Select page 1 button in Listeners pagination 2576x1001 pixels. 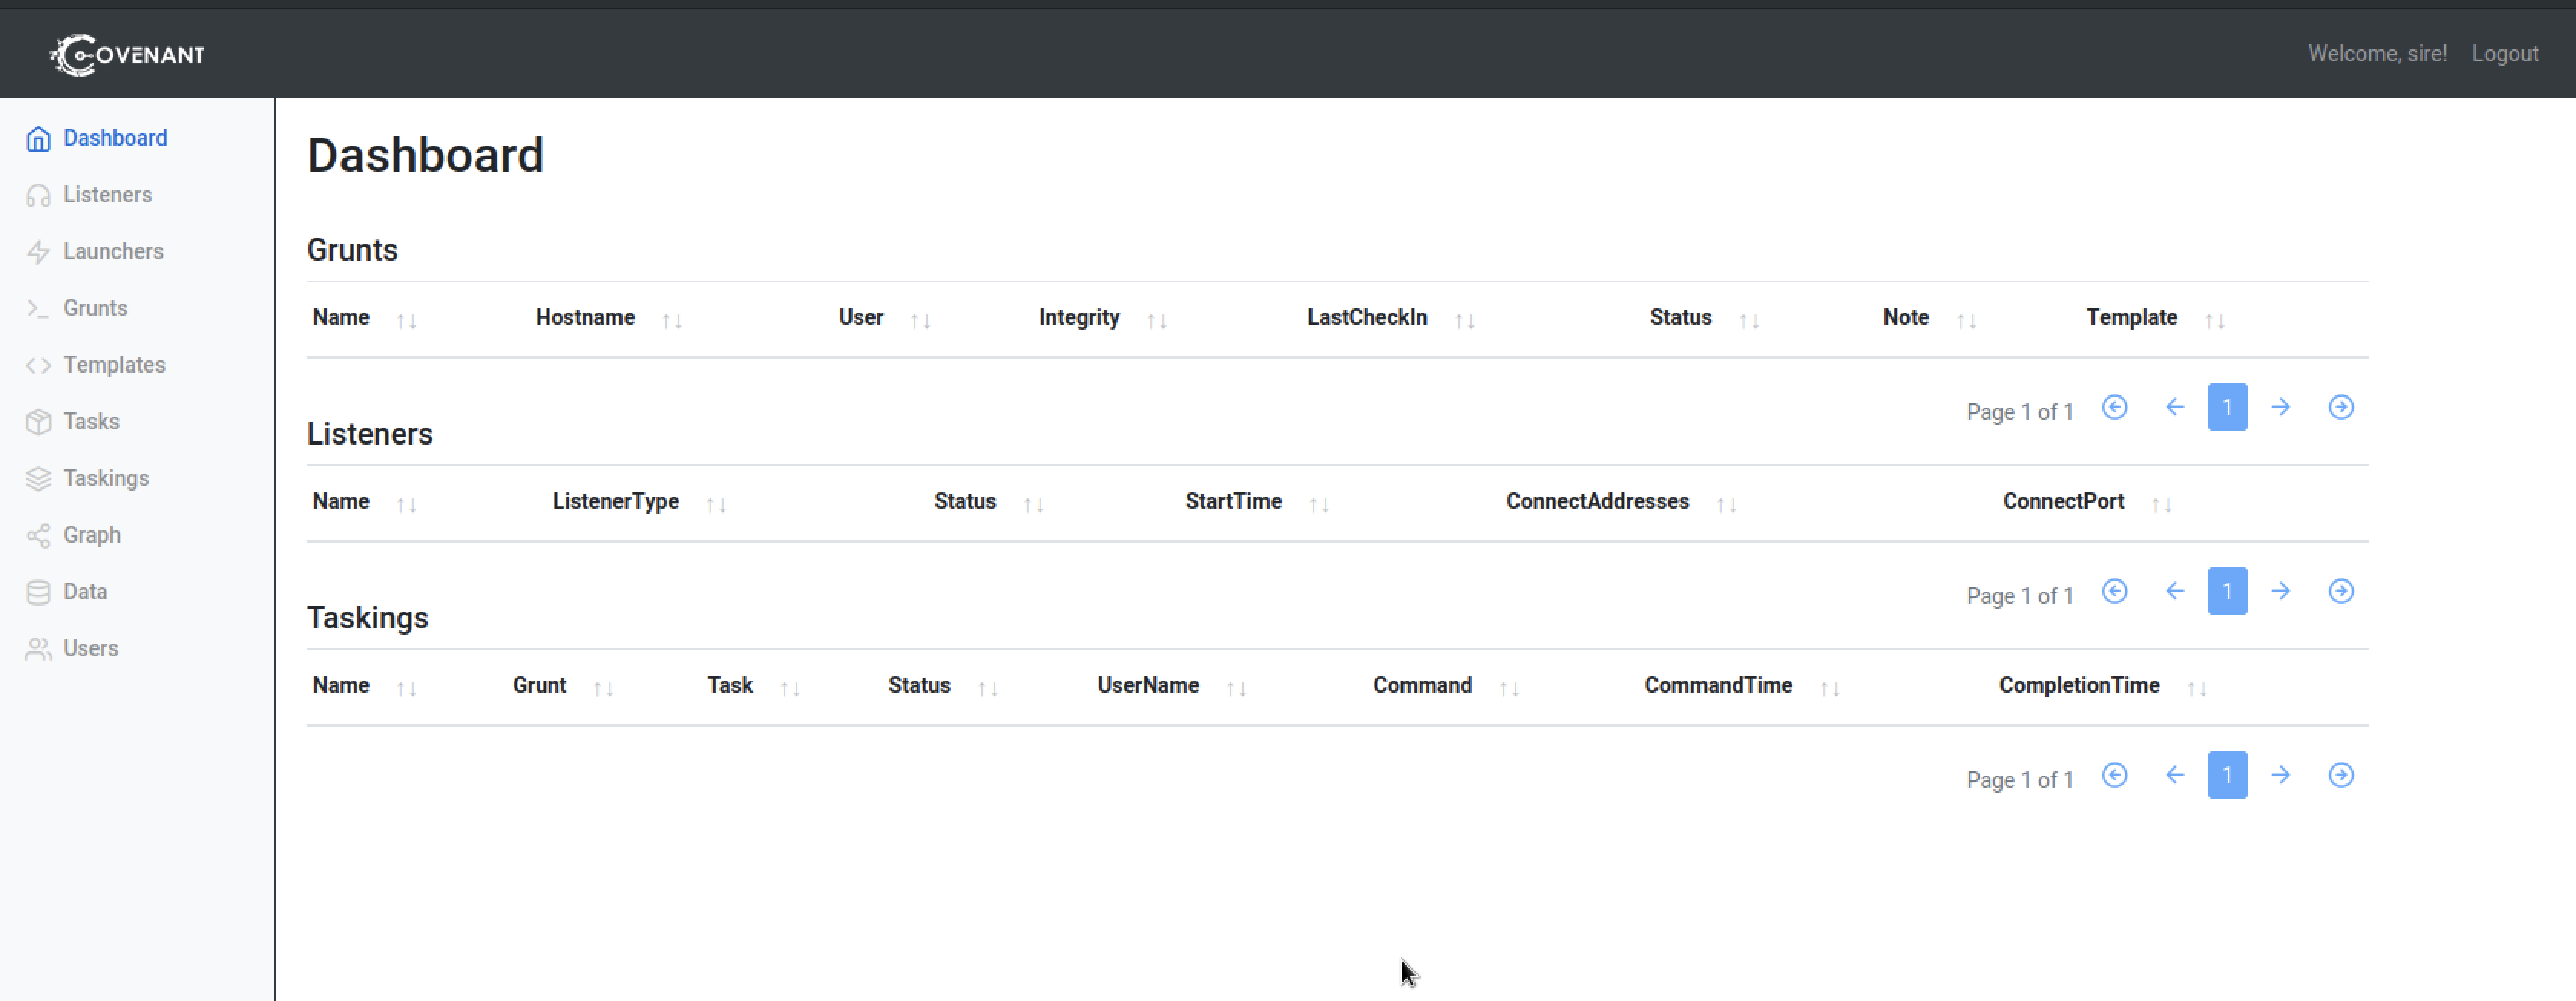point(2227,591)
